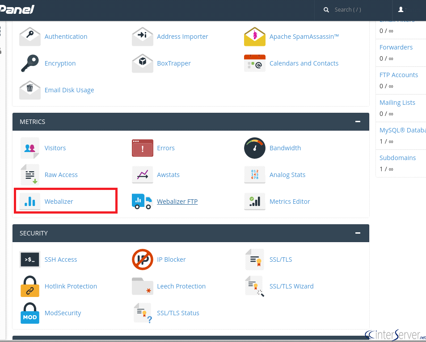Open FTP Accounts in the statistics sidebar
The height and width of the screenshot is (342, 426).
click(399, 75)
